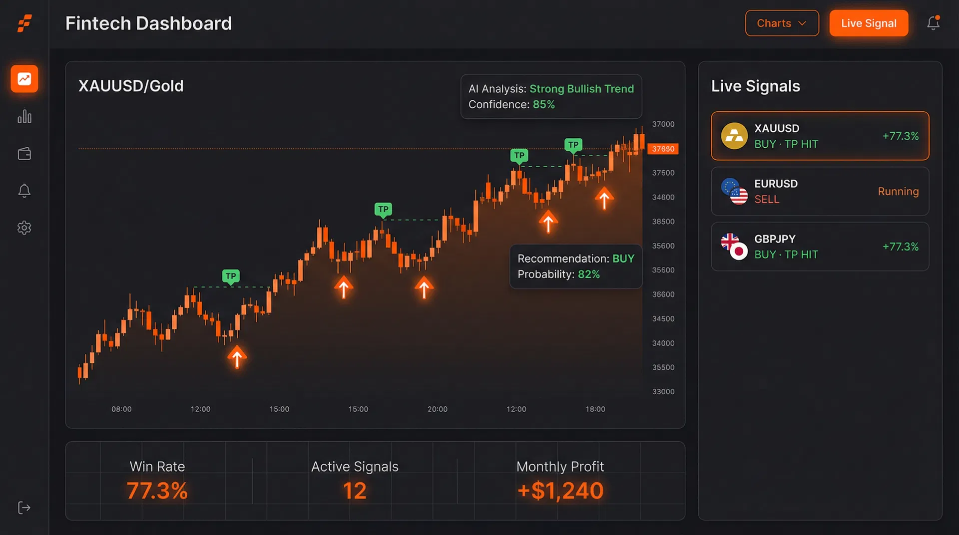Open notifications bell in top header
This screenshot has width=959, height=535.
click(933, 23)
